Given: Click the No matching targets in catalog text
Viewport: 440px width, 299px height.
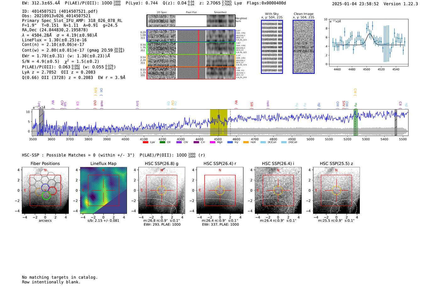Looking at the screenshot, I should coord(60,277).
